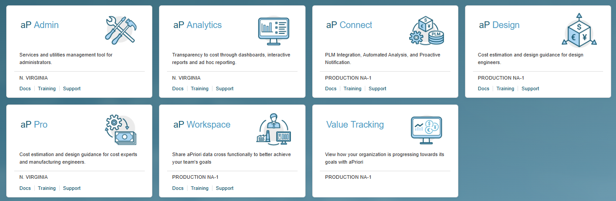Open the aP Analytics title link

[x=197, y=25]
